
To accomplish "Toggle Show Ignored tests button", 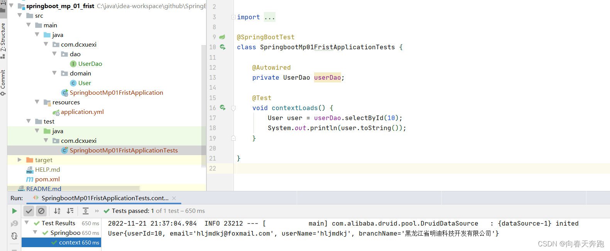I will point(41,211).
